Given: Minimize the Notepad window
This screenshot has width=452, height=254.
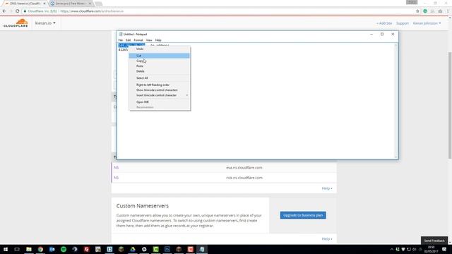Looking at the screenshot, I should pyautogui.click(x=371, y=34).
